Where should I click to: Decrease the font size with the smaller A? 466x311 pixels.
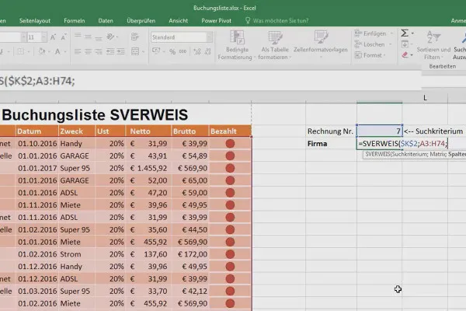pos(64,37)
